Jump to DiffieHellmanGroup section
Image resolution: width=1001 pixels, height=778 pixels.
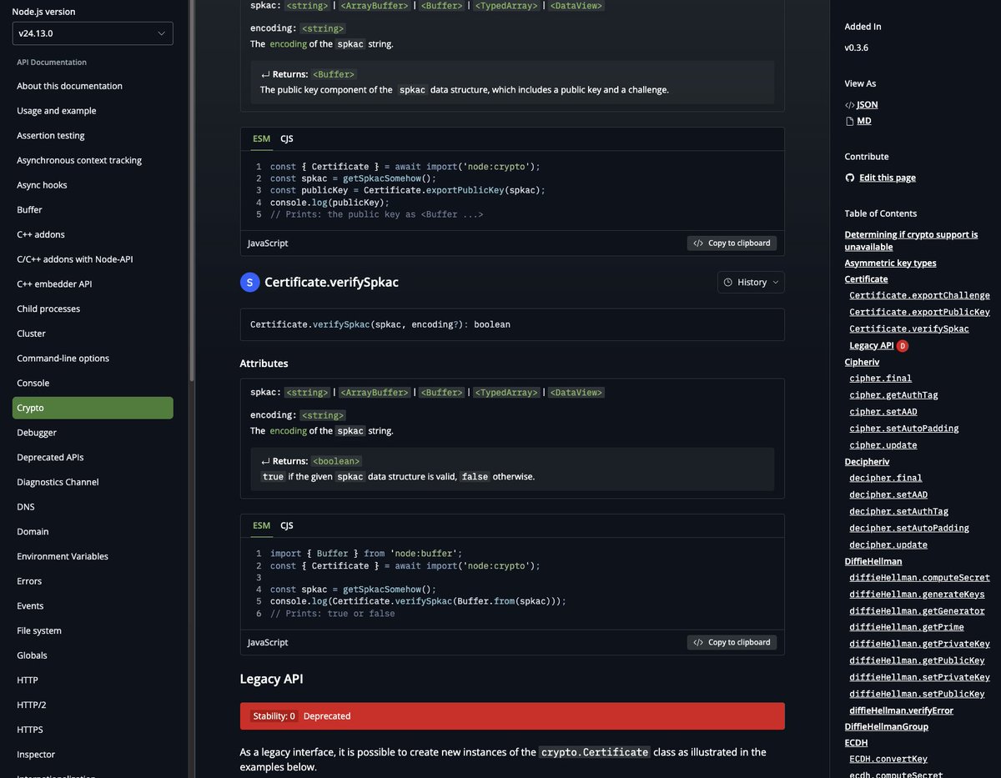pos(887,727)
